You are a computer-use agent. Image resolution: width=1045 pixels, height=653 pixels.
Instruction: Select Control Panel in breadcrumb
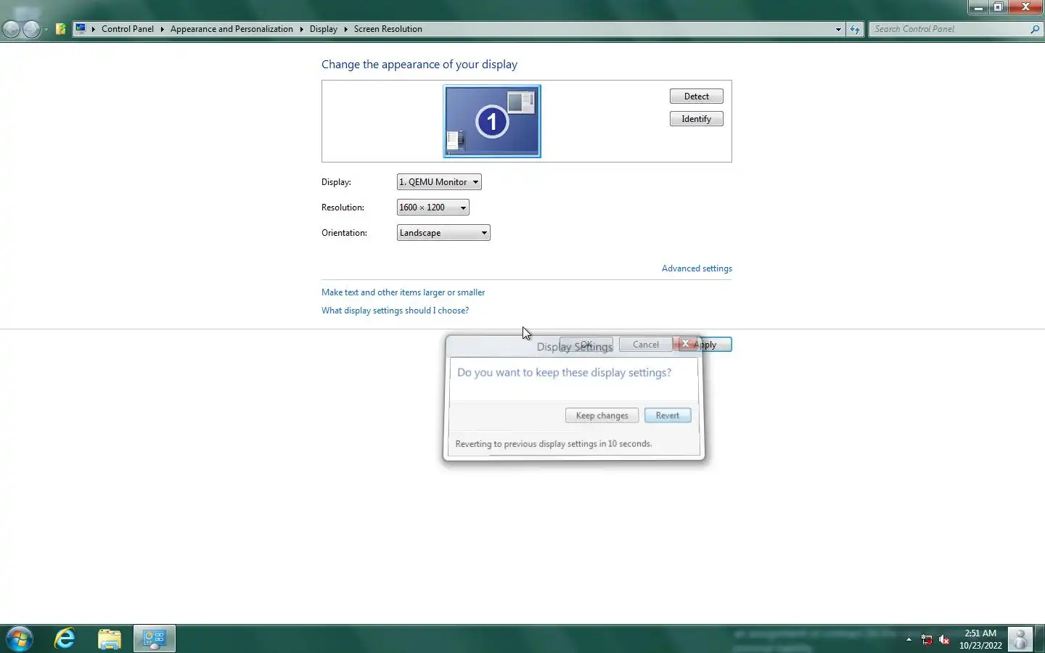(128, 29)
